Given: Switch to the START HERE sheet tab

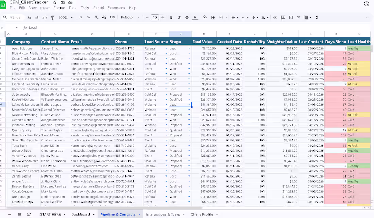Looking at the screenshot, I should pyautogui.click(x=50, y=214).
